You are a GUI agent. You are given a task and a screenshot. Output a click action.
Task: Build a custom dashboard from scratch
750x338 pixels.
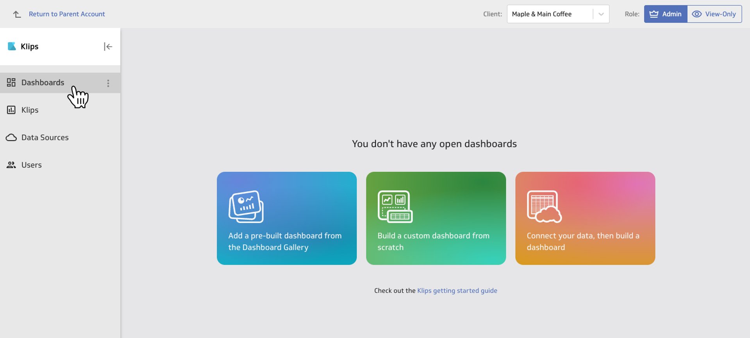click(436, 218)
